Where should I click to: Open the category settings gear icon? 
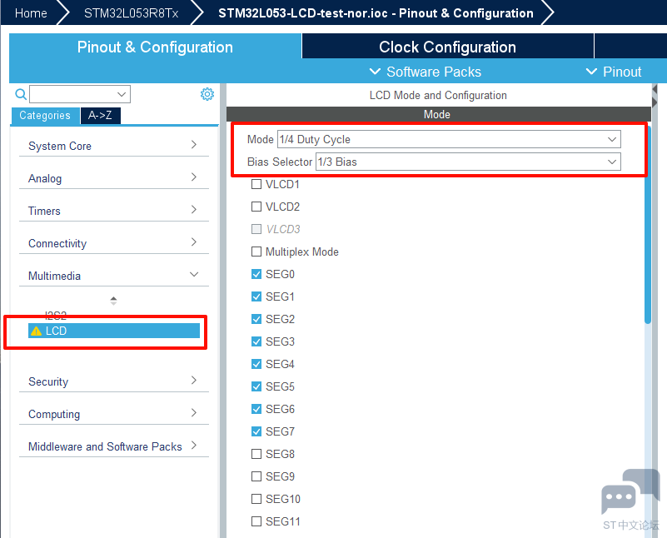(x=207, y=94)
